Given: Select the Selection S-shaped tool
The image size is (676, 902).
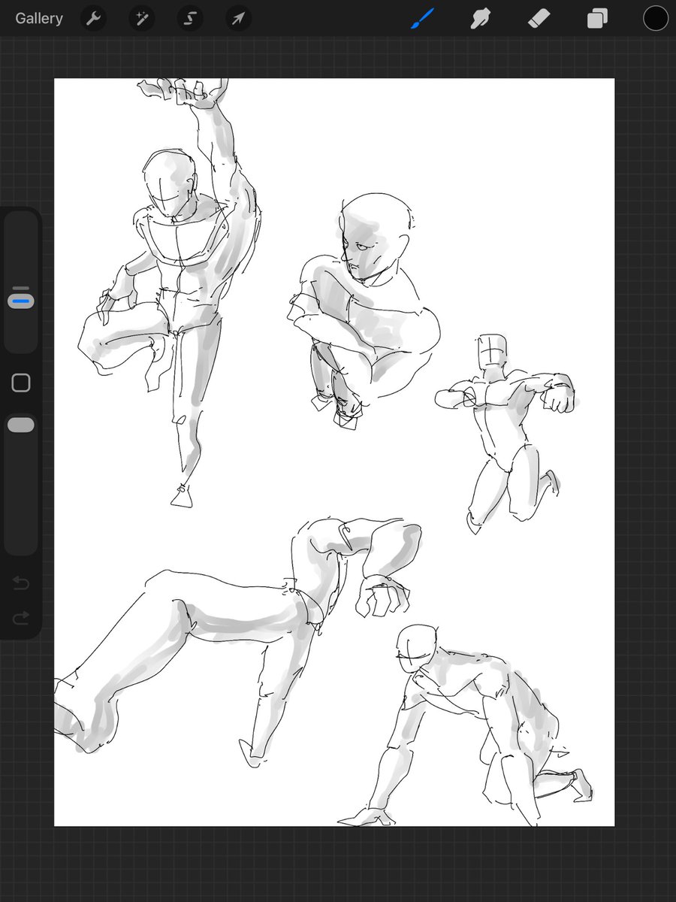Looking at the screenshot, I should (x=190, y=19).
